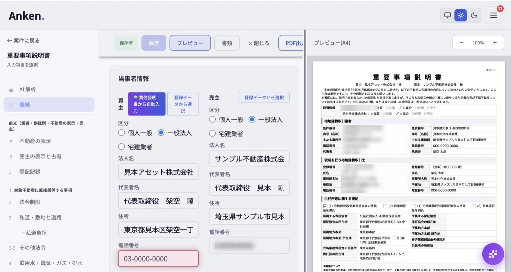Click the 保存 button

tap(154, 43)
